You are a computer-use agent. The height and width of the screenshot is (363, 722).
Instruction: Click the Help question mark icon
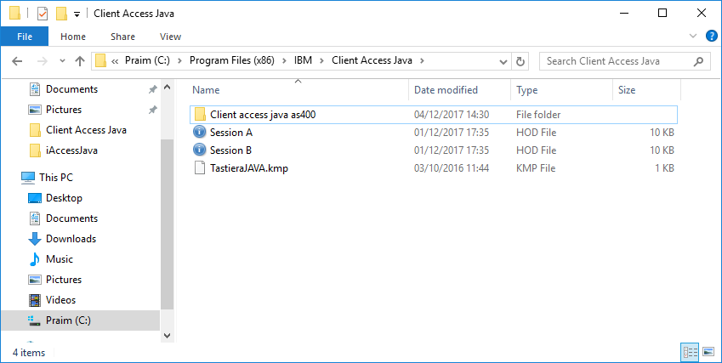[x=712, y=36]
